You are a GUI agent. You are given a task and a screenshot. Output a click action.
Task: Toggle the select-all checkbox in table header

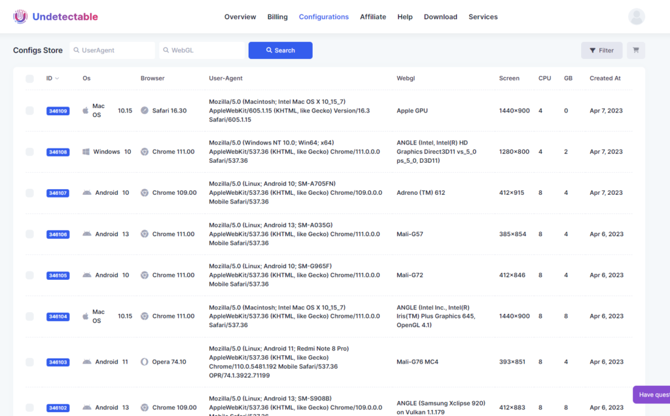coord(29,78)
